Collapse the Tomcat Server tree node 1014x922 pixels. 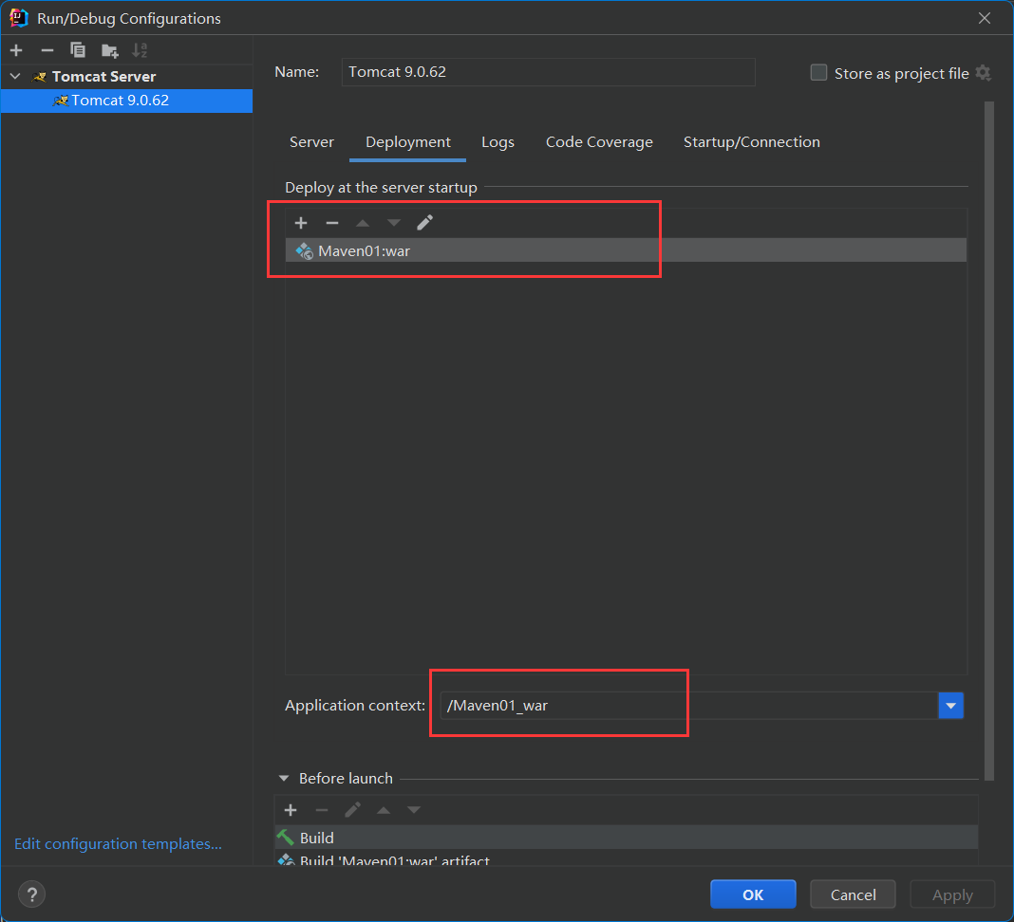pyautogui.click(x=15, y=76)
